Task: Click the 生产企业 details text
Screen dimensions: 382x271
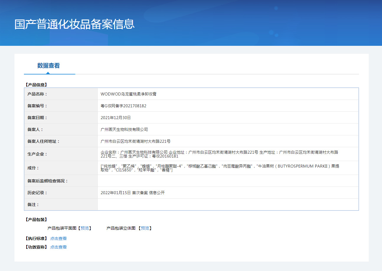Action: pos(219,154)
